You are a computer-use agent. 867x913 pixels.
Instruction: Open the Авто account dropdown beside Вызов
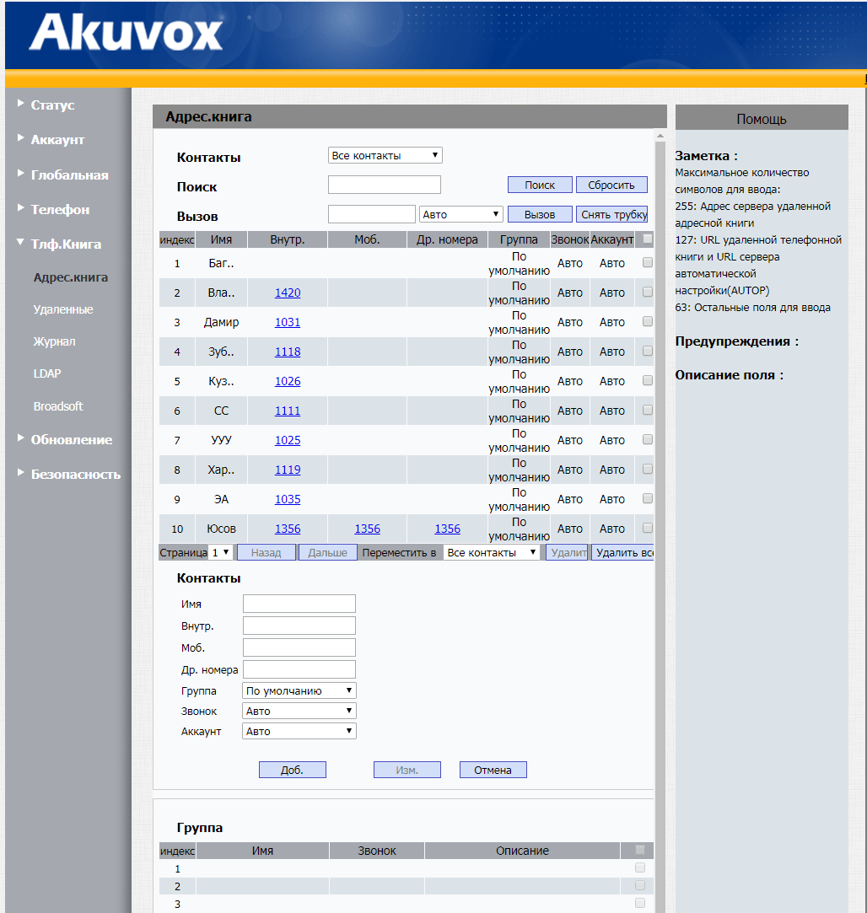460,214
